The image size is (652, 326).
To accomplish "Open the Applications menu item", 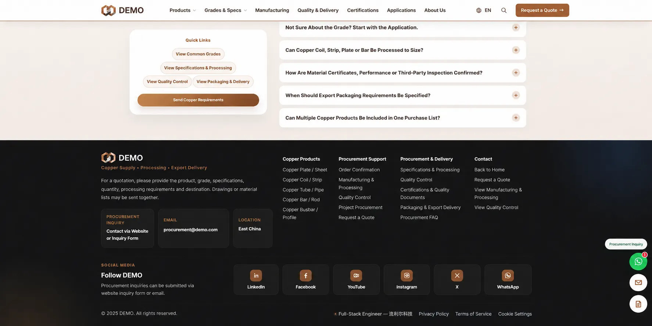I will 401,10.
